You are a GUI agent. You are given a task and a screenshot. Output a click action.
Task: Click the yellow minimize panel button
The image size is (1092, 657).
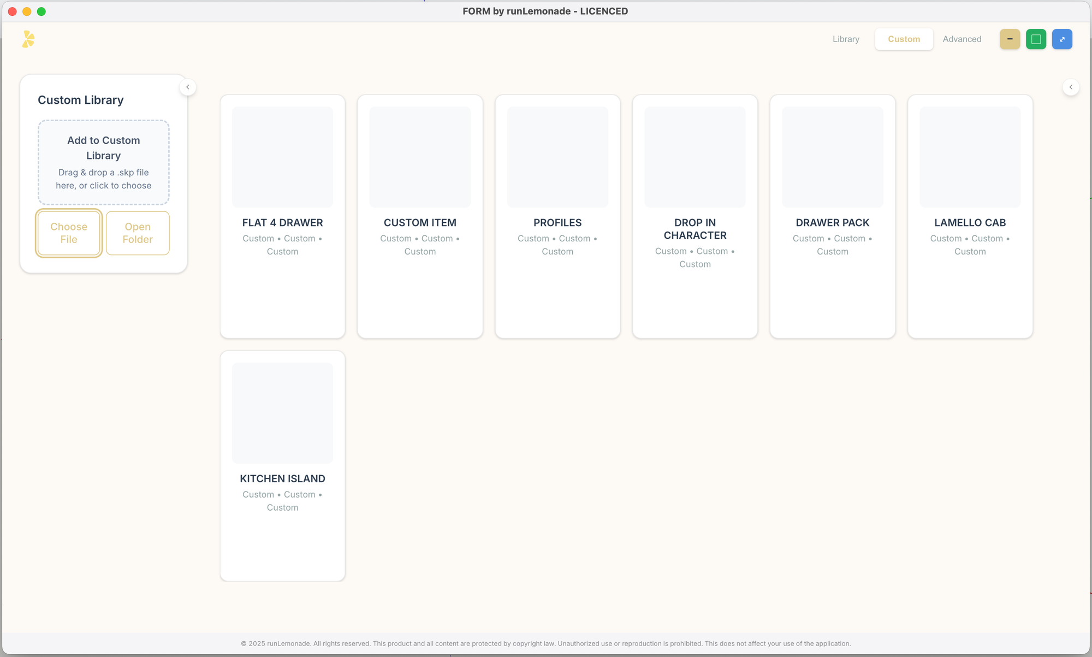[1010, 39]
